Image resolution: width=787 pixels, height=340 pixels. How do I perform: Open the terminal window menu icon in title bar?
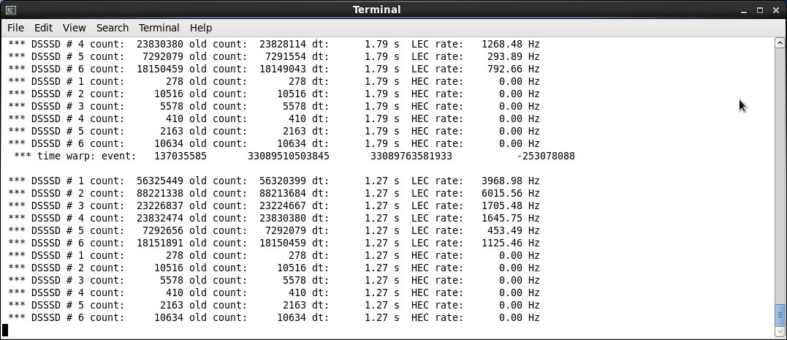click(10, 10)
